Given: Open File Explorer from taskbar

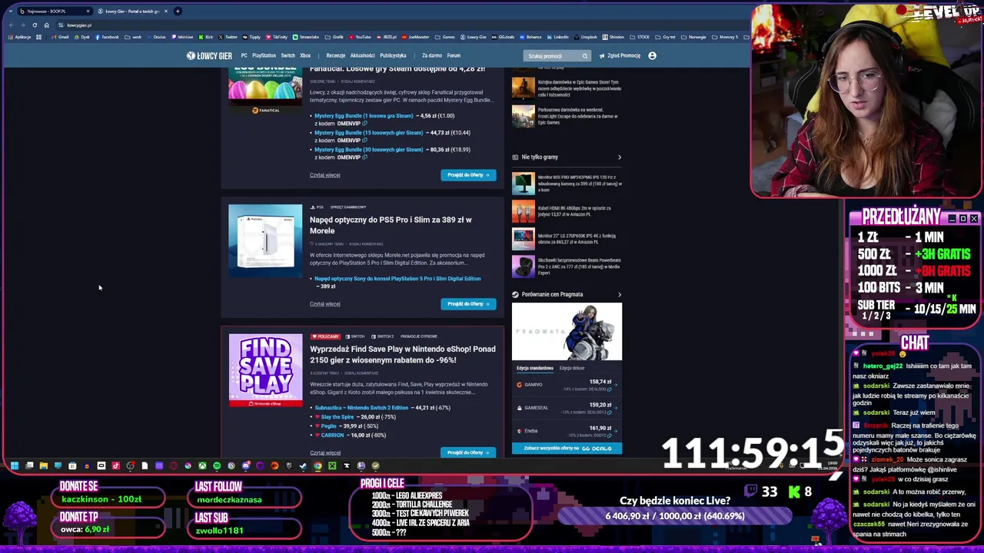Looking at the screenshot, I should click(44, 465).
